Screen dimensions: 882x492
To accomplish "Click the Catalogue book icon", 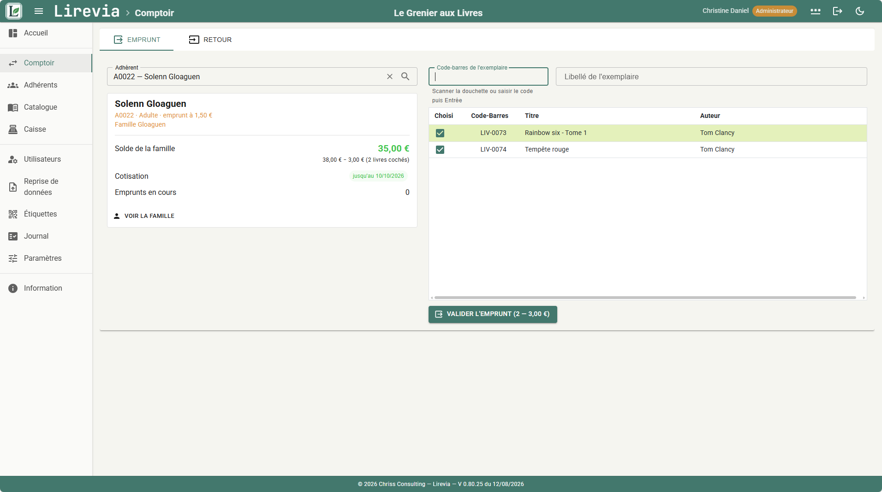I will (13, 107).
